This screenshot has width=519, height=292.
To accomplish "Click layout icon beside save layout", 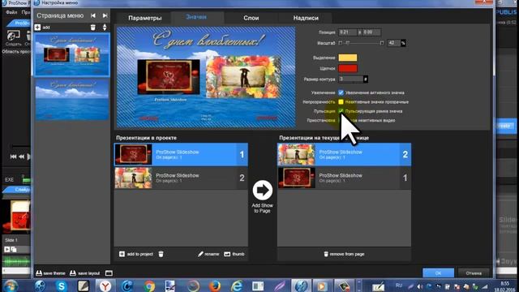I will (109, 273).
